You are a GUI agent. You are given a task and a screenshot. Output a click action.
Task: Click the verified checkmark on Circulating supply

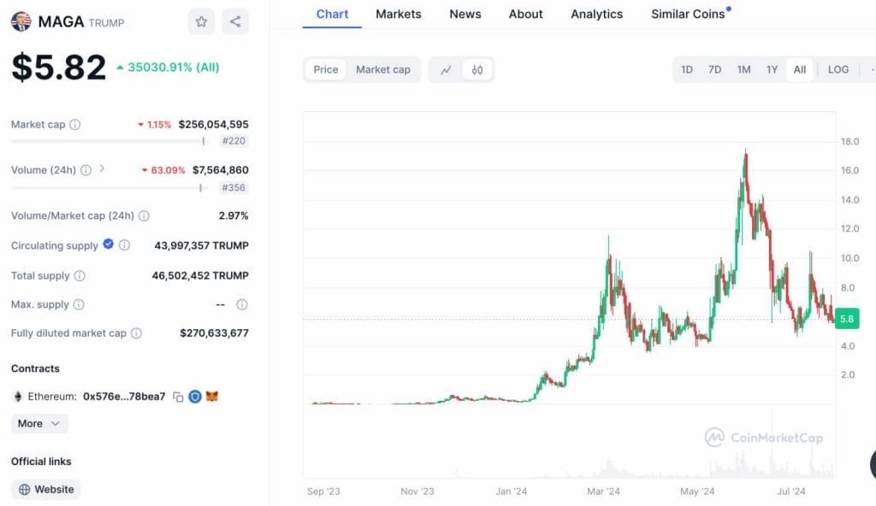pyautogui.click(x=107, y=245)
